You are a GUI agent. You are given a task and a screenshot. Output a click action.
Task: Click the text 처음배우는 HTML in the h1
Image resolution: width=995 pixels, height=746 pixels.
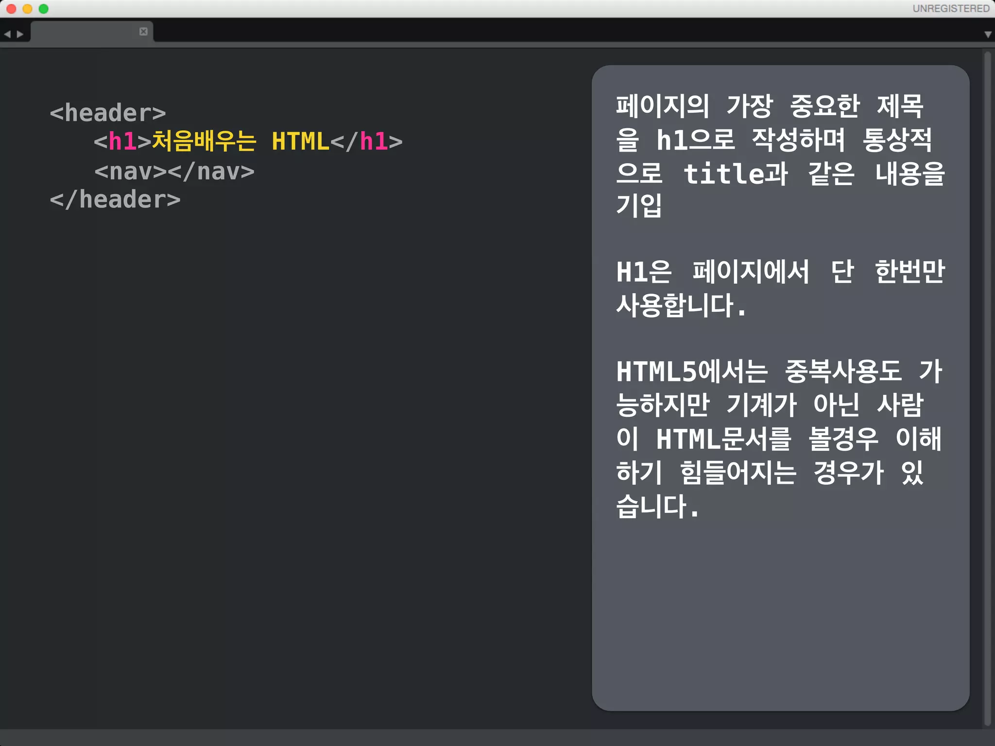240,141
